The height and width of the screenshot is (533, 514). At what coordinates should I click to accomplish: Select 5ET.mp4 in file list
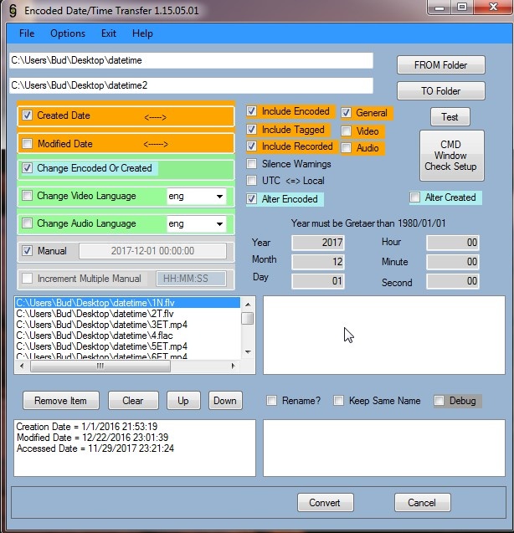click(127, 346)
